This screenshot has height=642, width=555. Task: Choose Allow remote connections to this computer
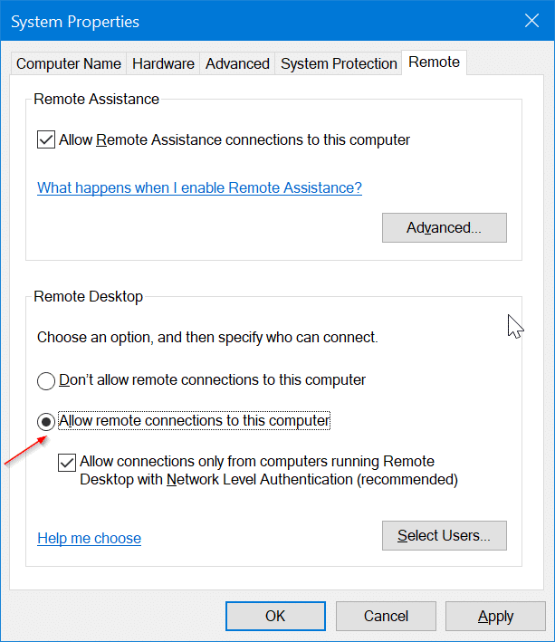pos(46,421)
